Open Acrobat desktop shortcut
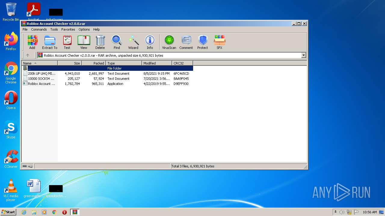Viewport: 385px width, 216px height. click(x=33, y=11)
